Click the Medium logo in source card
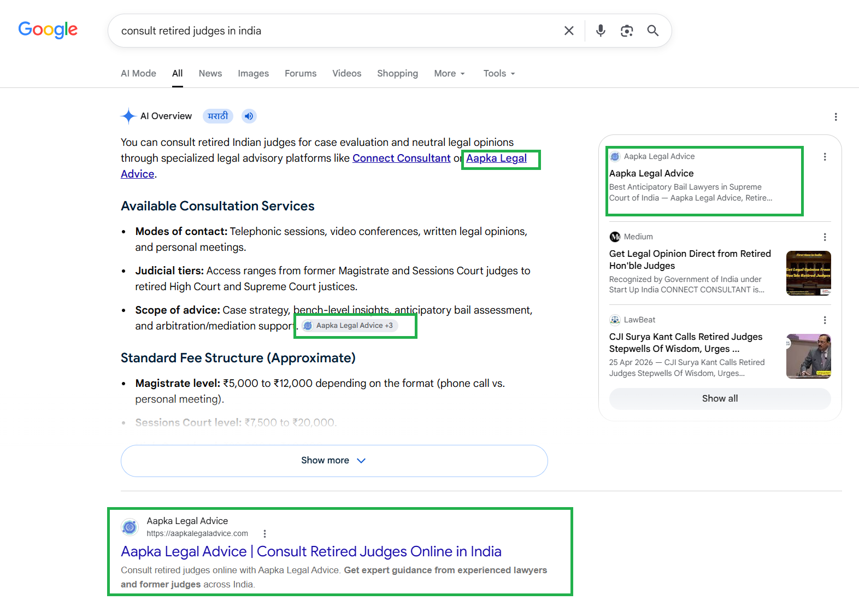Screen dimensions: 859x600 coord(615,237)
